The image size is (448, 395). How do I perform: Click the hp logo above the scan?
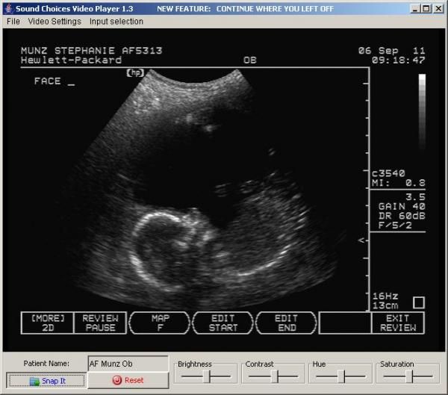pyautogui.click(x=135, y=72)
